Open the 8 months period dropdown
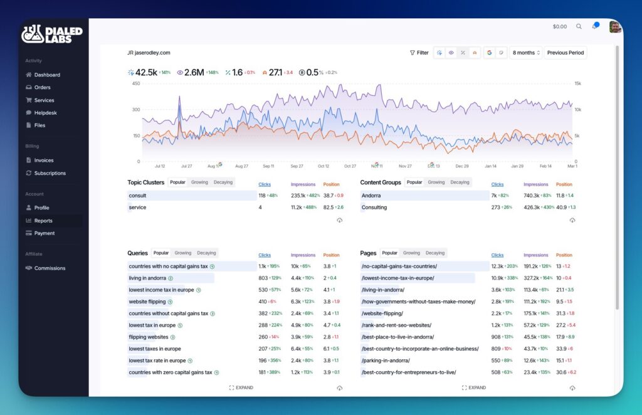642x415 pixels. click(x=526, y=53)
